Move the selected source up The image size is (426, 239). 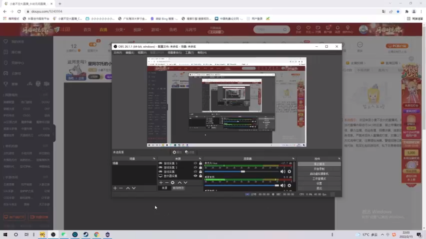click(x=179, y=183)
